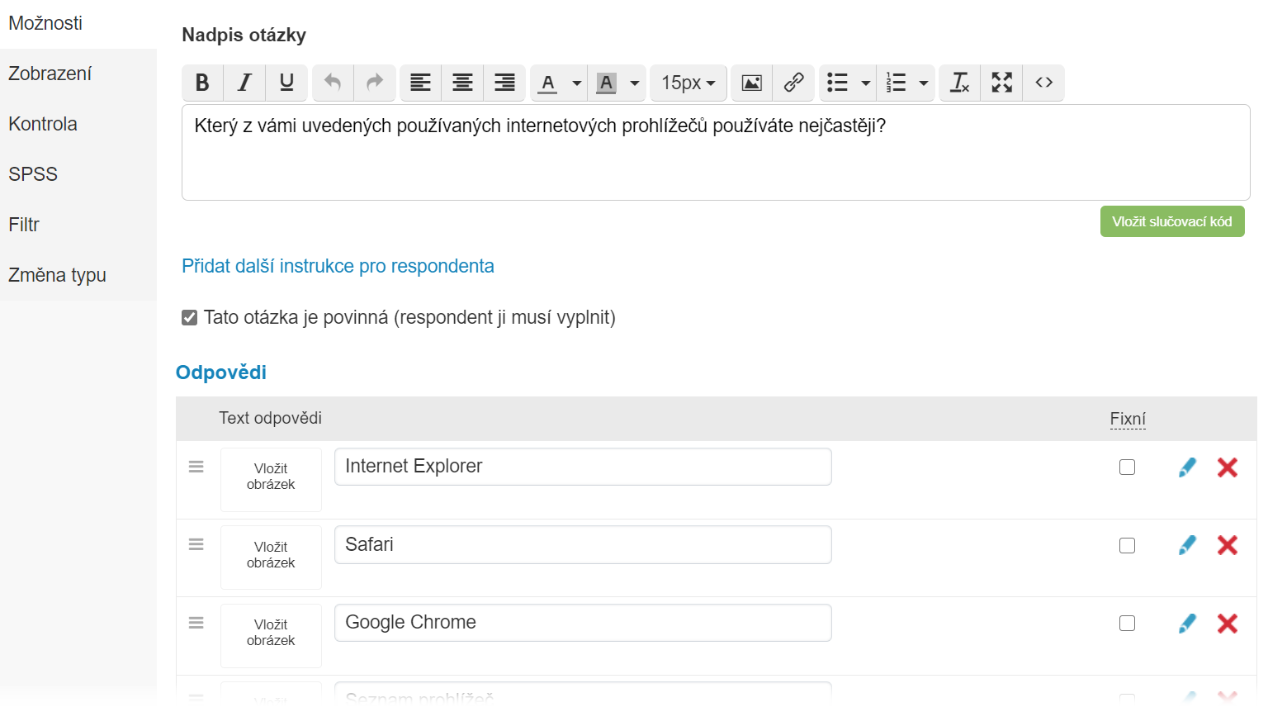Screen dimensions: 1268x707
Task: Click the Fixní column header
Action: click(x=1128, y=419)
